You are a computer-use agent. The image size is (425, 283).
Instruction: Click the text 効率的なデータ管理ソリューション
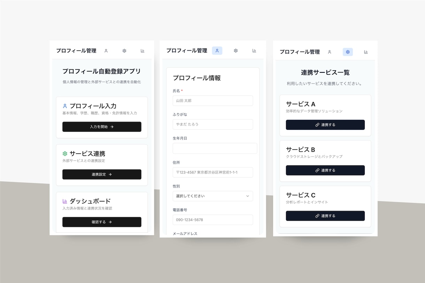(314, 111)
